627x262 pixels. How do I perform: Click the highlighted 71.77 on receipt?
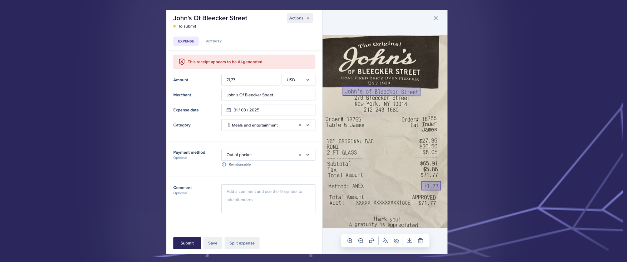tap(431, 186)
